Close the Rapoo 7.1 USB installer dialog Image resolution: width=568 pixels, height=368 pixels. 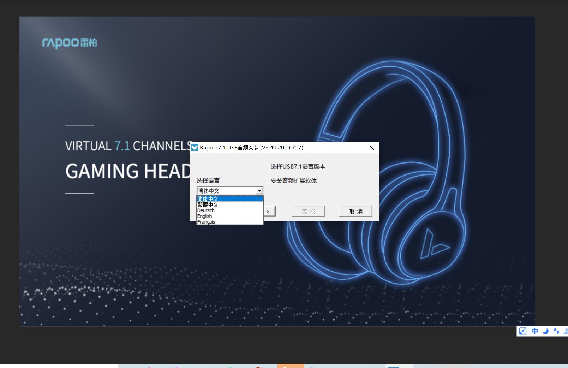371,148
